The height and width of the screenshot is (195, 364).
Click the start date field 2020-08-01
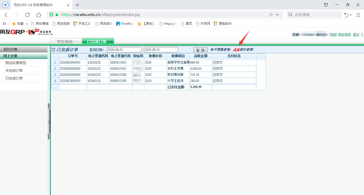pos(124,50)
